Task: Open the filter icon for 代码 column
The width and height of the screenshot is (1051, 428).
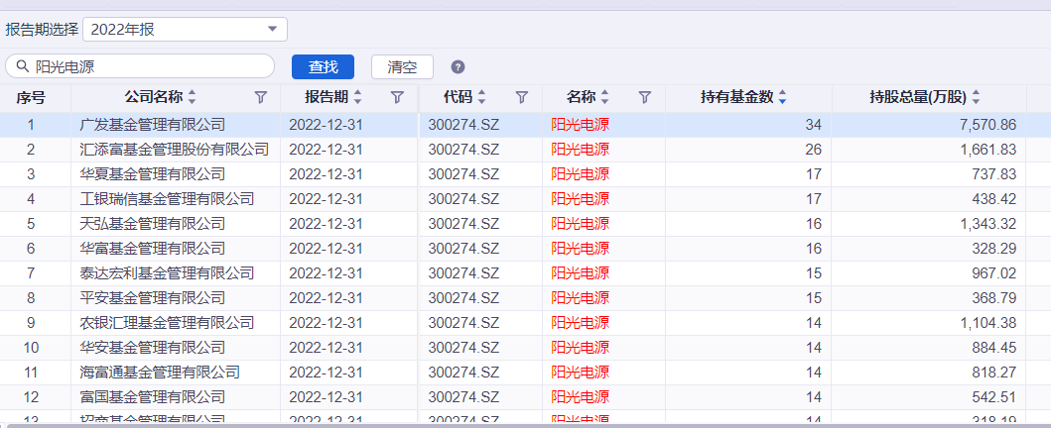Action: tap(522, 98)
